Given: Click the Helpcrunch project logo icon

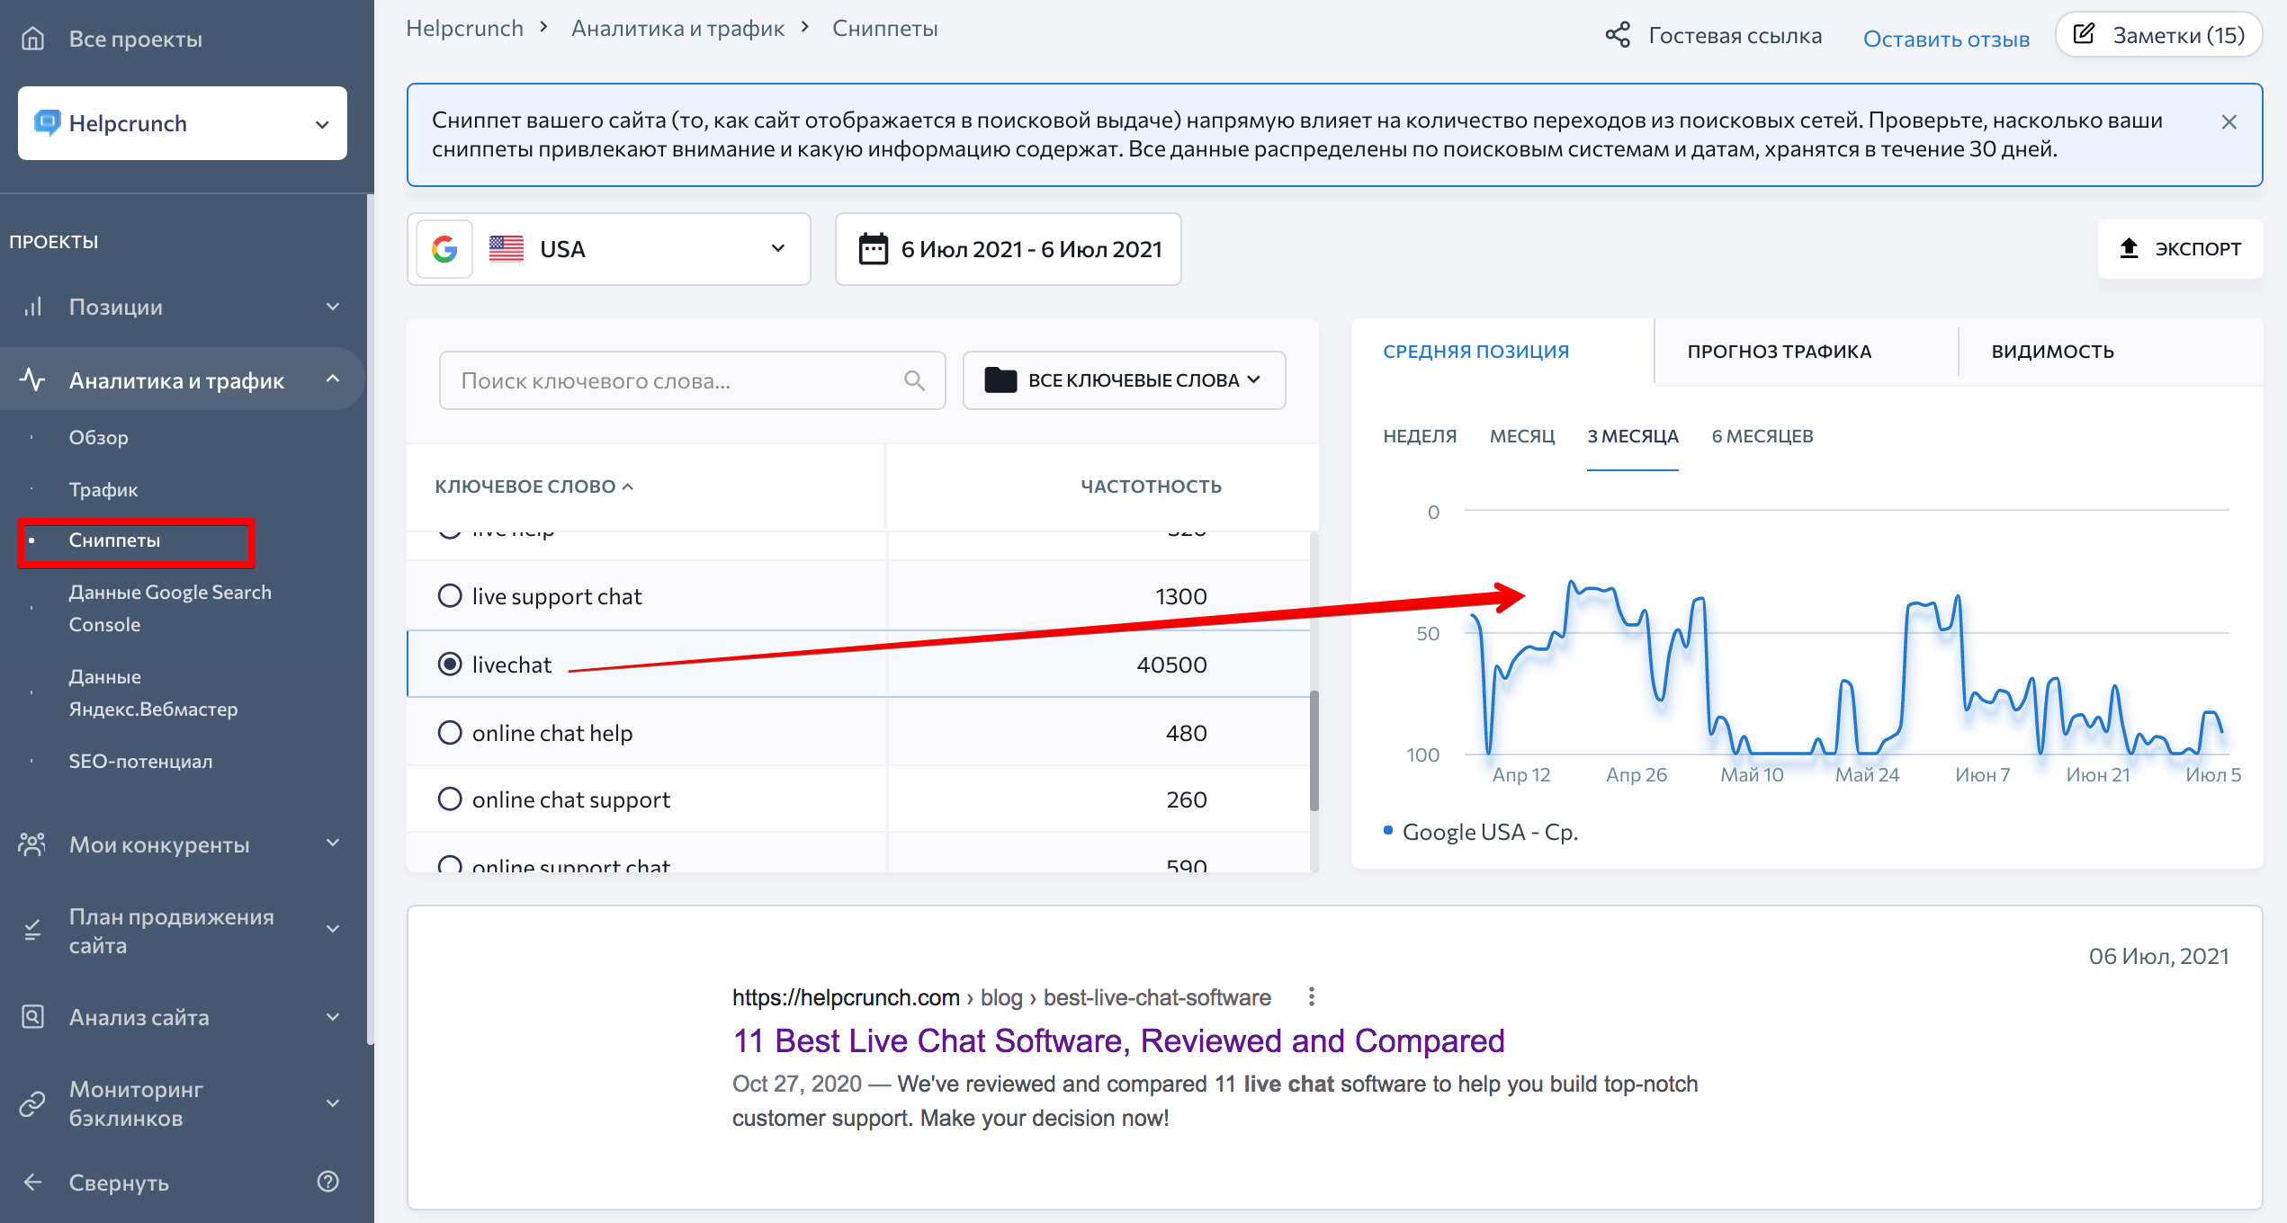Looking at the screenshot, I should click(x=47, y=122).
